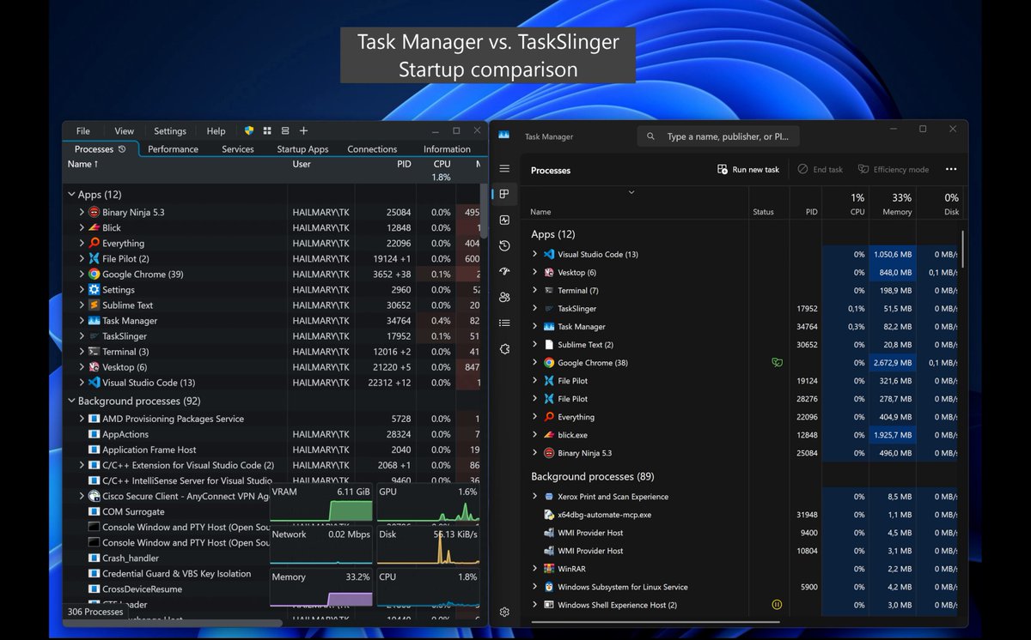The width and height of the screenshot is (1031, 640).
Task: Click TaskSlinger's vertical scrollbar thumb
Action: pyautogui.click(x=484, y=209)
